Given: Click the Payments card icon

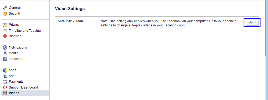Looking at the screenshot, I should (5, 82).
